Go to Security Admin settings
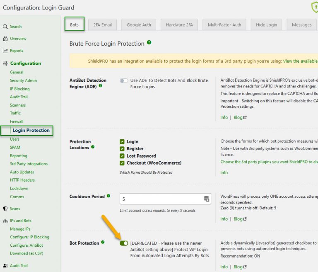The image size is (318, 272). (24, 80)
